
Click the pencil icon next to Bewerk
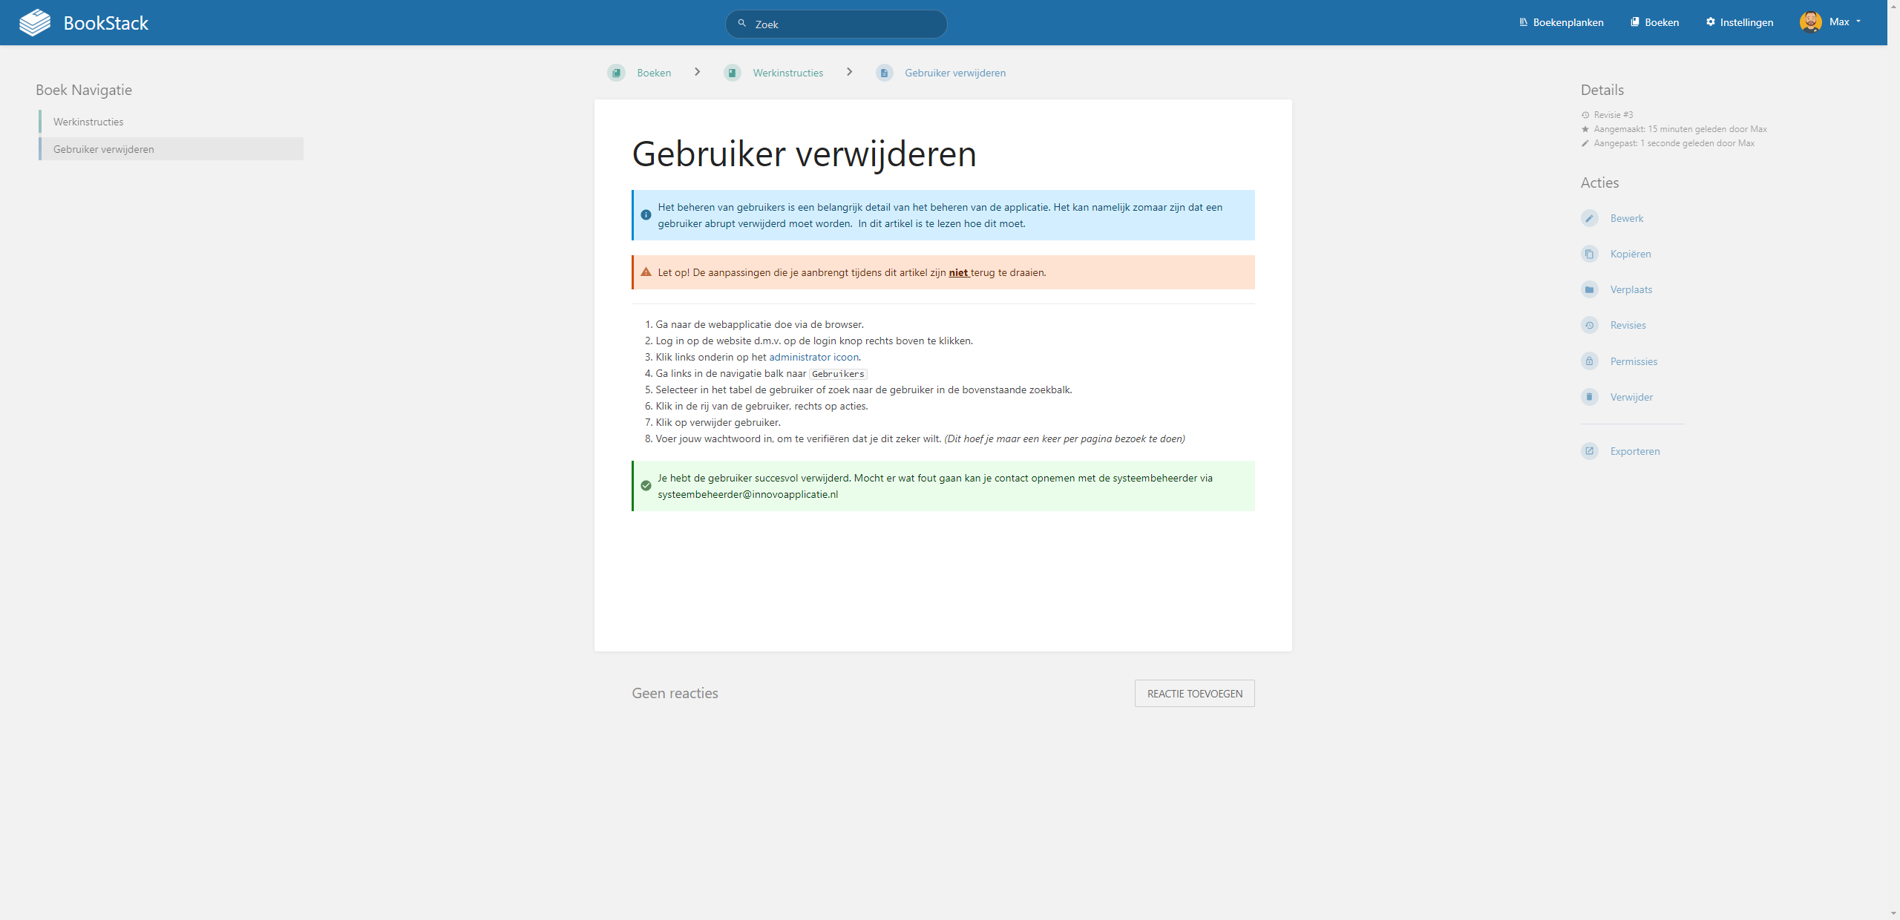1589,218
